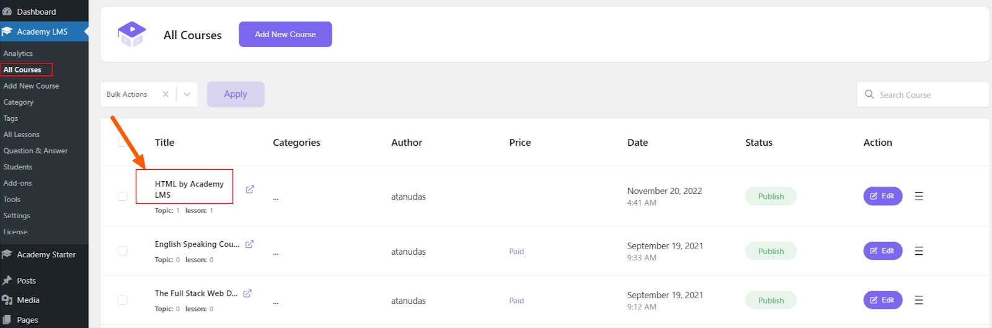The height and width of the screenshot is (328, 992).
Task: Expand the Bulk Actions dropdown chevron
Action: pos(187,94)
